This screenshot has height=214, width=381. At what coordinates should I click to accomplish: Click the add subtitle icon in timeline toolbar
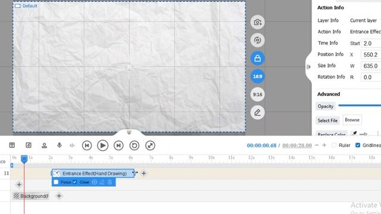pyautogui.click(x=12, y=145)
